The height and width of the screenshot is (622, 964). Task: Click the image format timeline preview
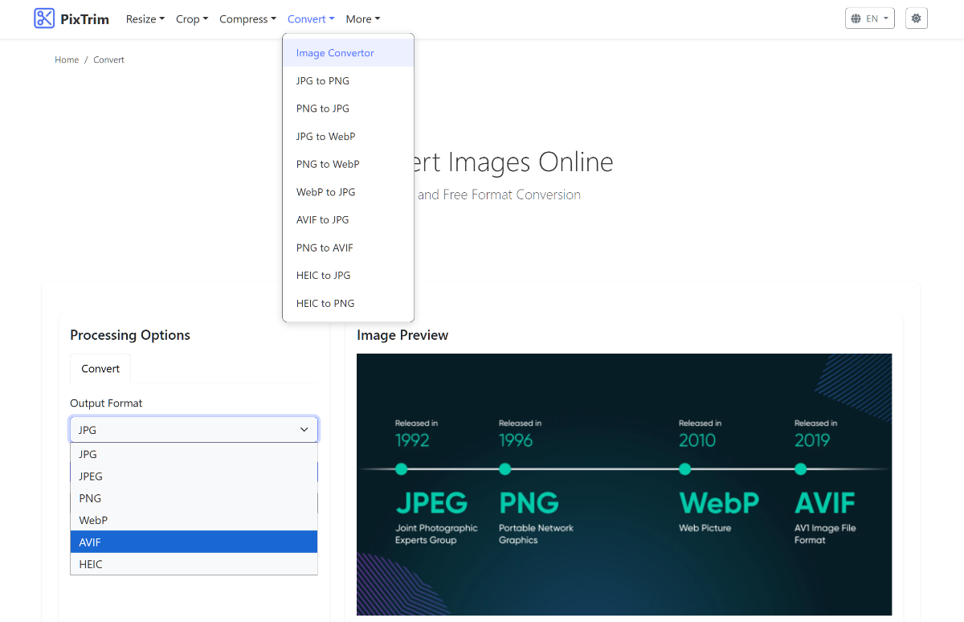coord(624,484)
